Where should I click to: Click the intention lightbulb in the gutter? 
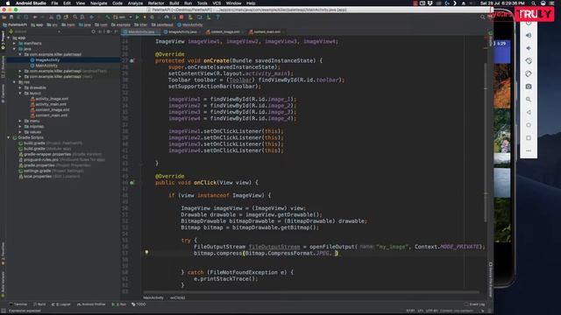[x=146, y=253]
